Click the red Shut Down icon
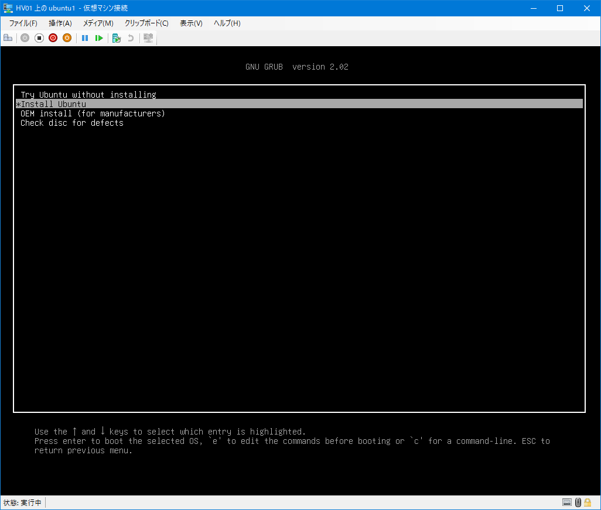The image size is (601, 510). tap(53, 38)
